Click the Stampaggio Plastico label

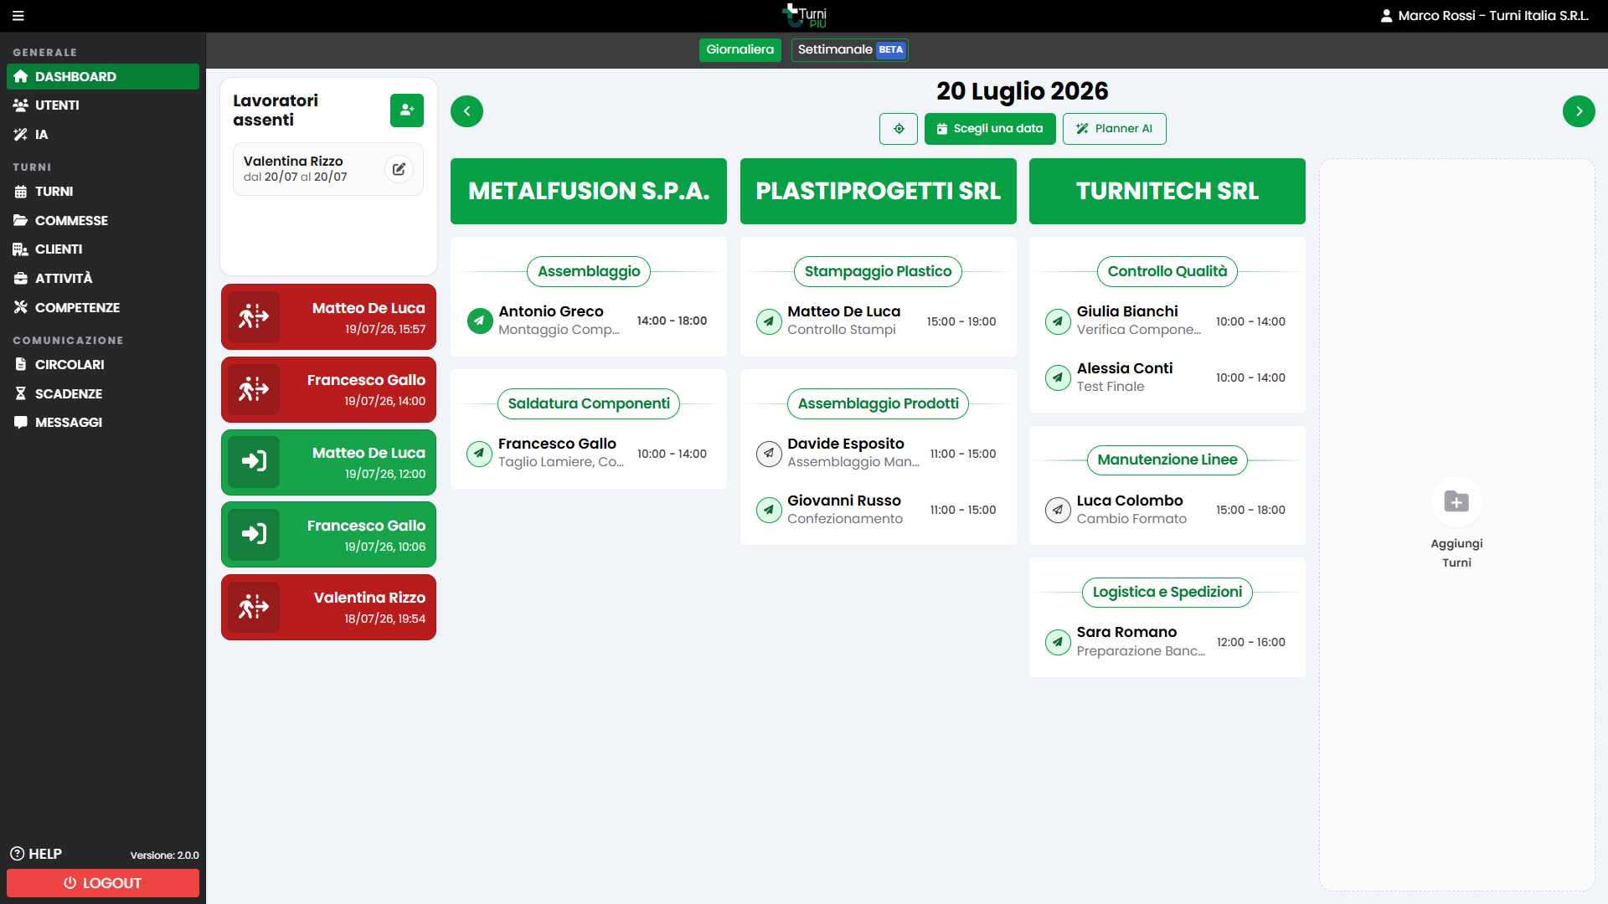click(879, 271)
